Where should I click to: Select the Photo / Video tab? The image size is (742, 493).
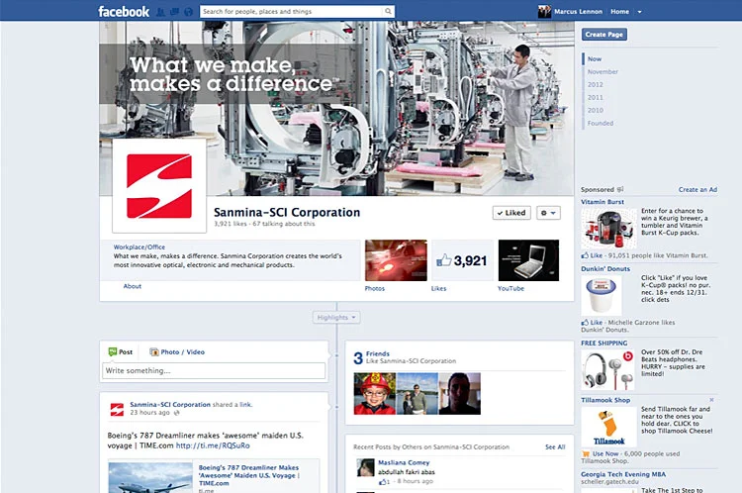click(x=177, y=351)
